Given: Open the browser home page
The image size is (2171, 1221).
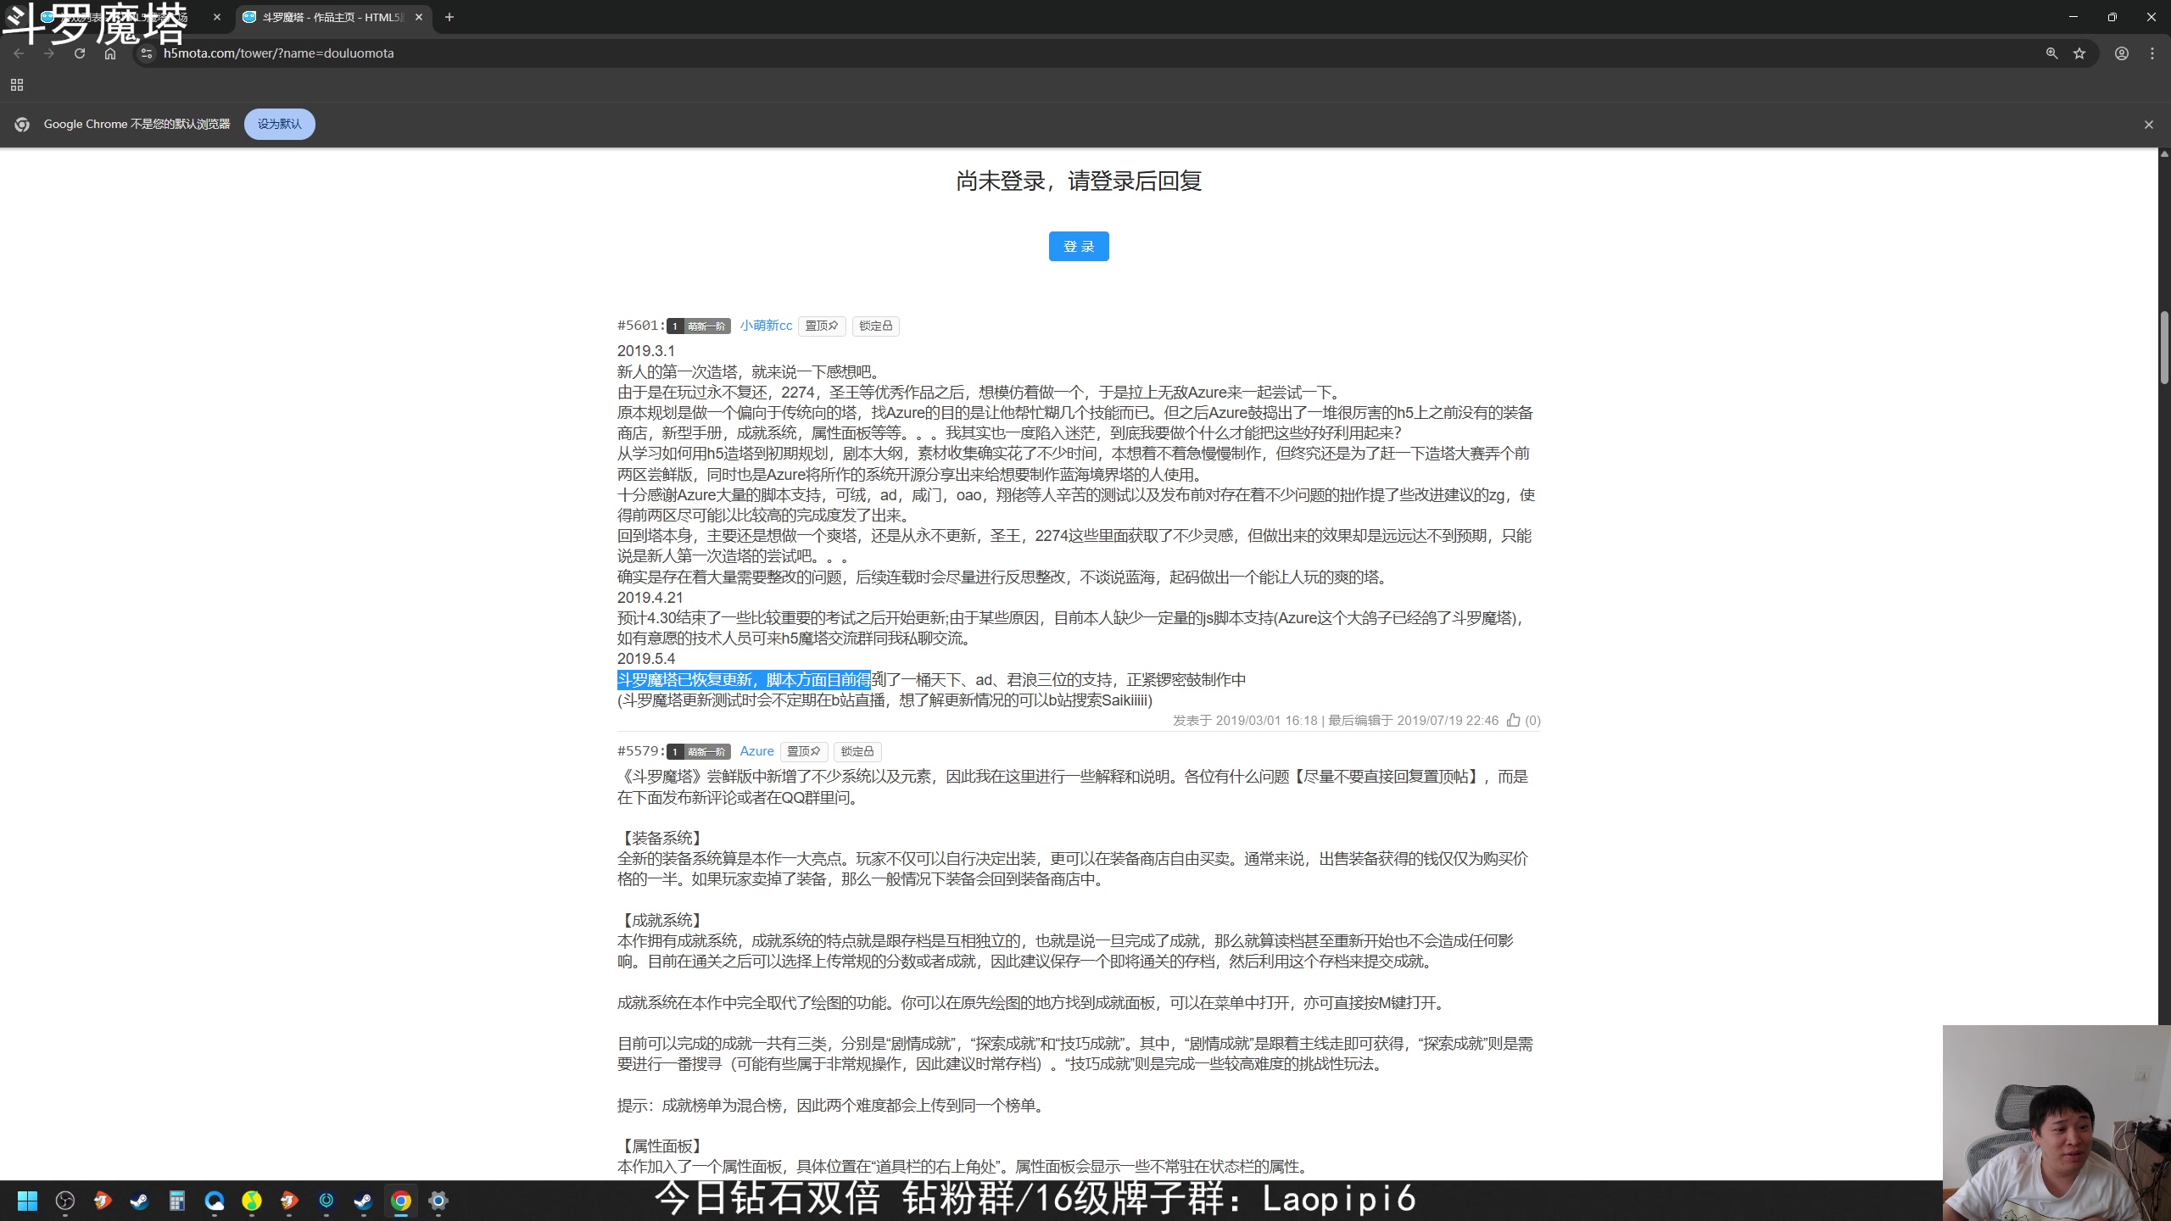Looking at the screenshot, I should (x=110, y=53).
